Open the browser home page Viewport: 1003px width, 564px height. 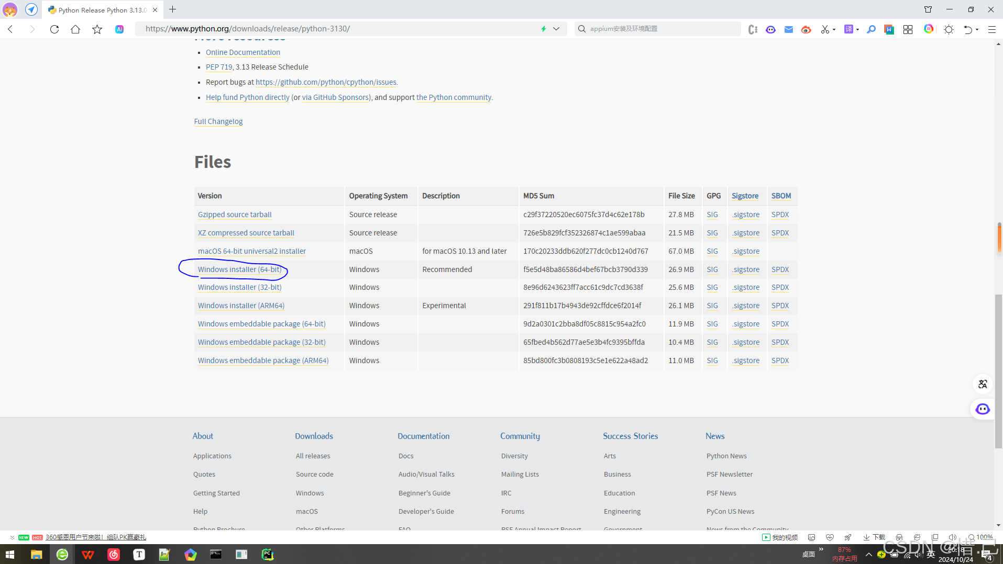[75, 29]
